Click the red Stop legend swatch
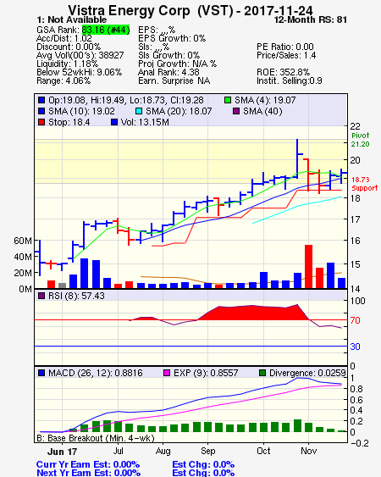 pos(41,122)
